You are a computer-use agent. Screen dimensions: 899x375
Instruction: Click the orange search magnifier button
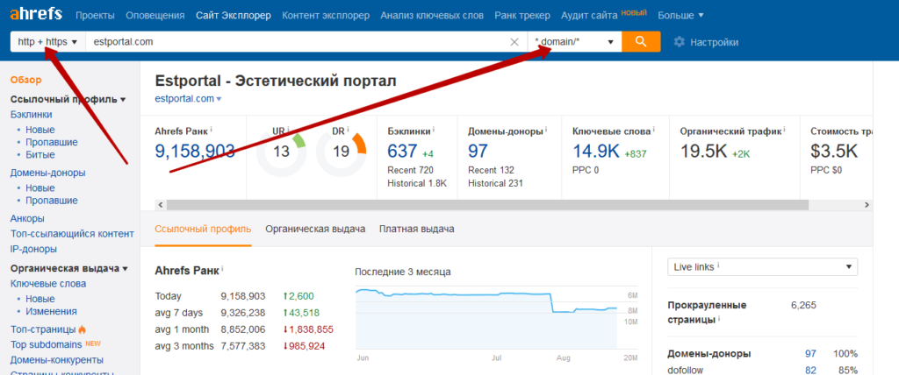click(x=640, y=41)
